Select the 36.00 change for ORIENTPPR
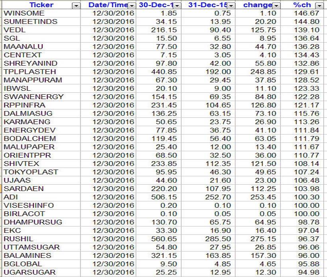 (x=266, y=155)
